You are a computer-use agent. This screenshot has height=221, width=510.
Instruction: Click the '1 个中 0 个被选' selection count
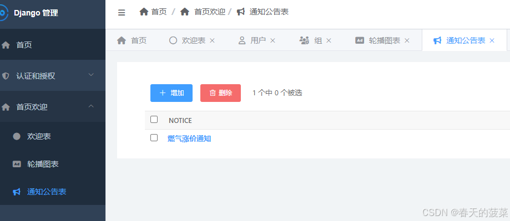click(x=277, y=93)
